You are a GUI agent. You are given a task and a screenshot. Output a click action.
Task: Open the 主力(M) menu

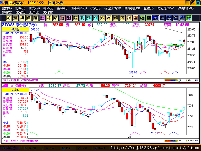pos(34,8)
